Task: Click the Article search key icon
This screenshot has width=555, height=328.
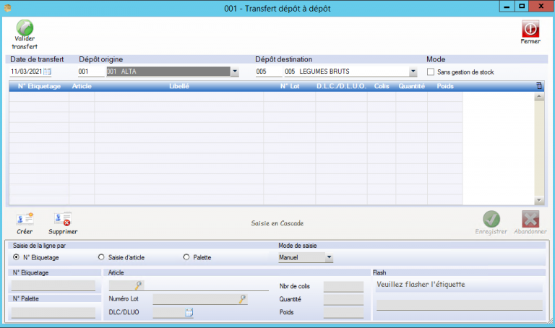Action: 138,285
